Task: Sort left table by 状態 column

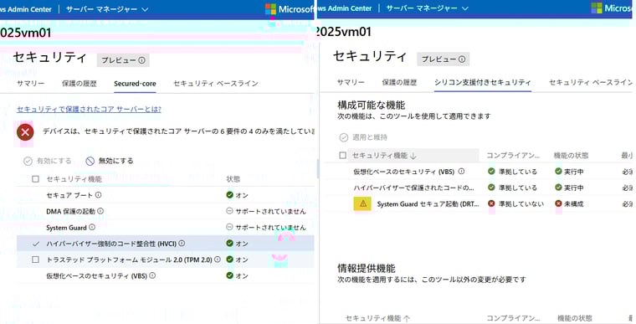Action: (233, 179)
